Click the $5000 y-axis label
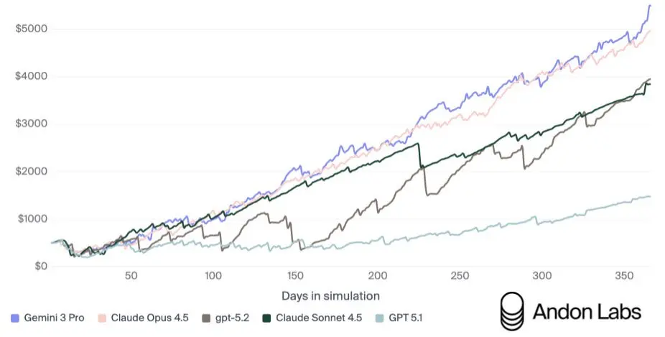This screenshot has width=665, height=337. [31, 29]
